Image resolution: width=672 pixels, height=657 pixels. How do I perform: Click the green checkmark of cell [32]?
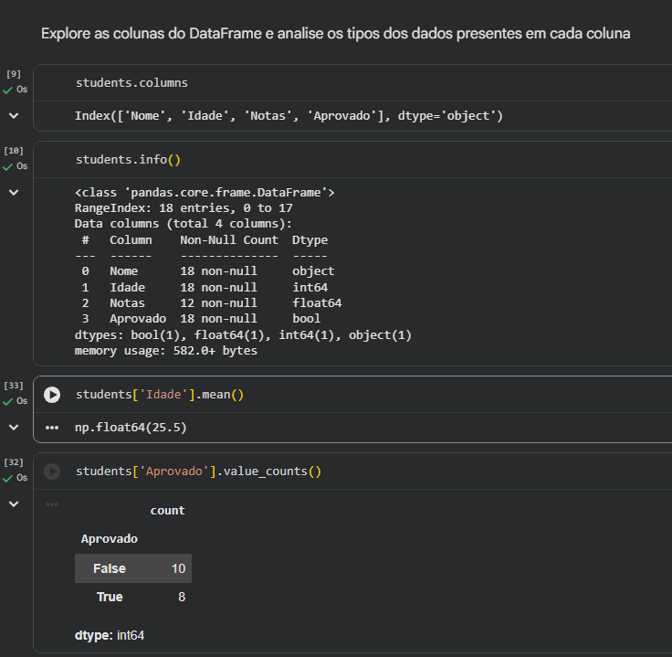pos(7,478)
